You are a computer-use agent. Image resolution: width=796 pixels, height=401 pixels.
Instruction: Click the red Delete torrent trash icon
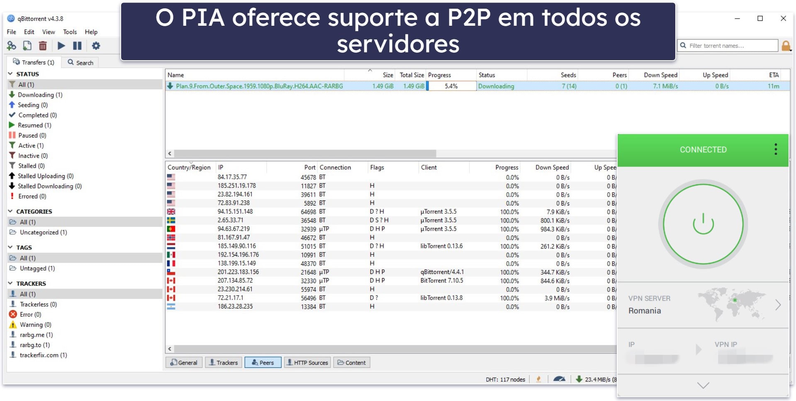[x=43, y=46]
